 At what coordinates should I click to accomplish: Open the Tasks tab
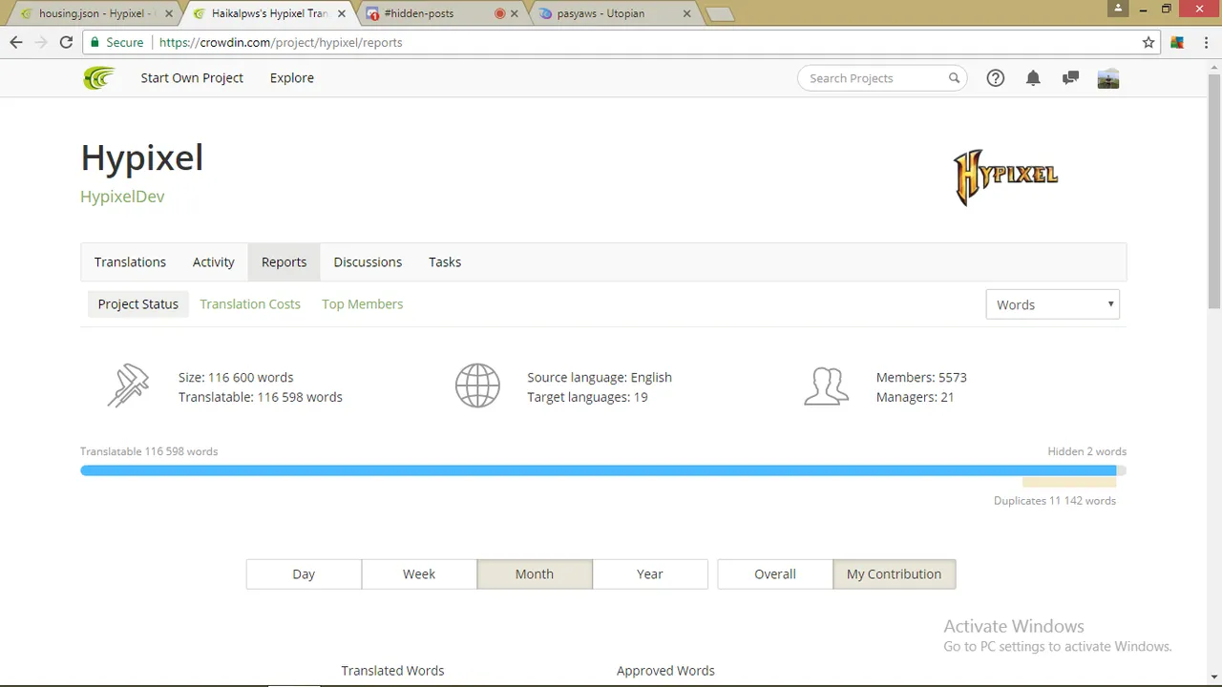(445, 261)
